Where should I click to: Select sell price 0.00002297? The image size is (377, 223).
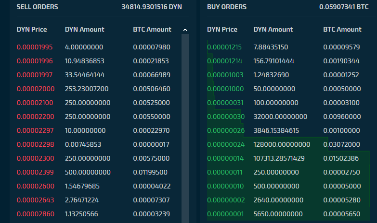point(35,130)
